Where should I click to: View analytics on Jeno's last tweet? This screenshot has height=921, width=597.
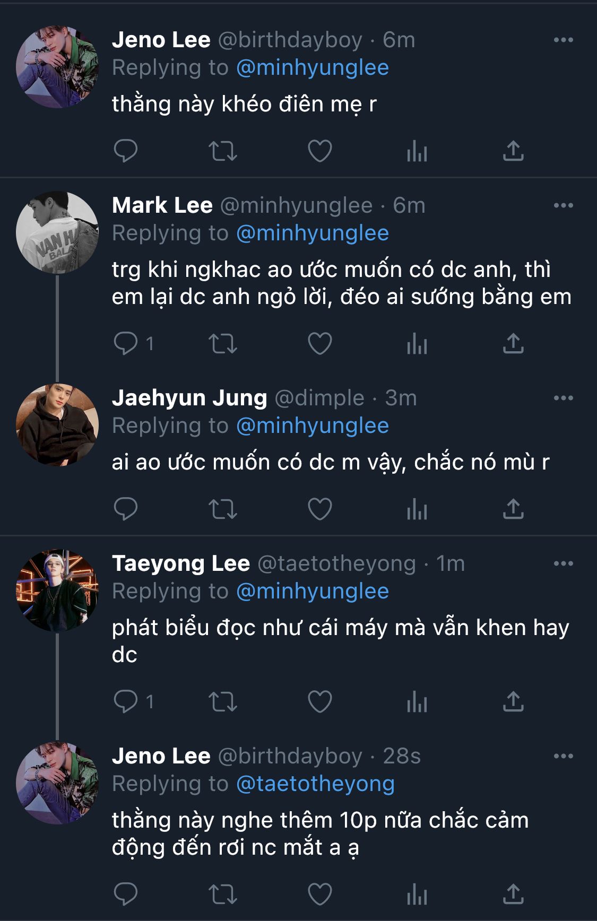[417, 894]
